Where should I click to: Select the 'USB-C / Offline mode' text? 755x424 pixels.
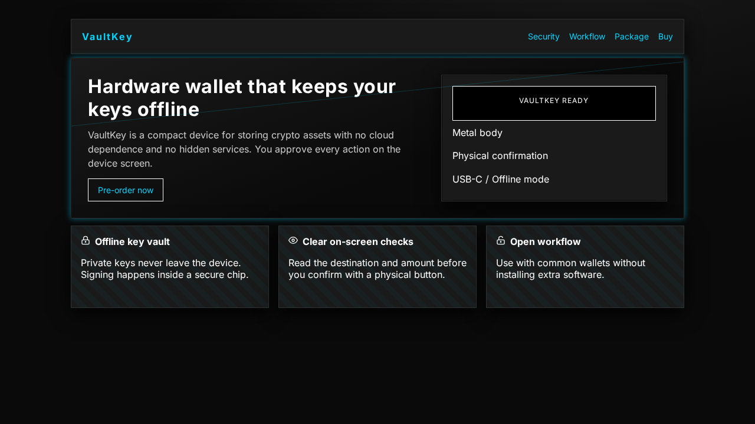(x=501, y=179)
